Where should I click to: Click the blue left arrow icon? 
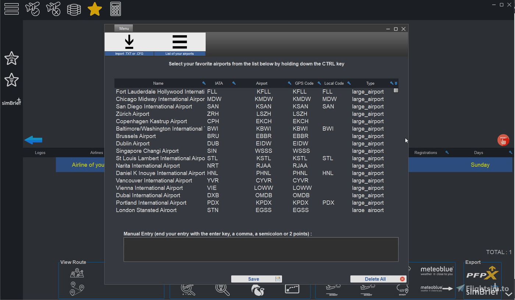pyautogui.click(x=33, y=140)
